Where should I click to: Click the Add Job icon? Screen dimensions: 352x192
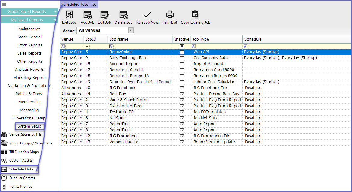point(87,15)
